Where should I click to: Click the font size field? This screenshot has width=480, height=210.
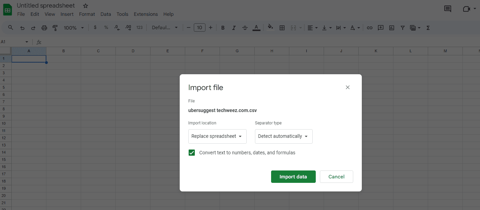pos(200,28)
